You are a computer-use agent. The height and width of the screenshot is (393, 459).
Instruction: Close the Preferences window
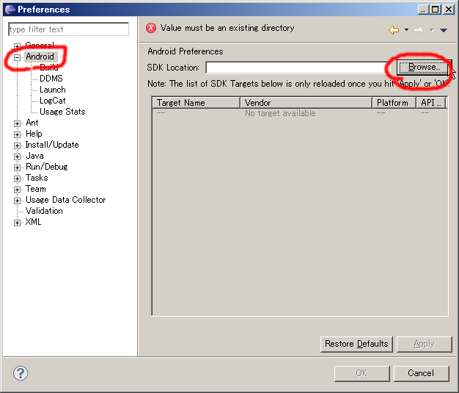449,10
